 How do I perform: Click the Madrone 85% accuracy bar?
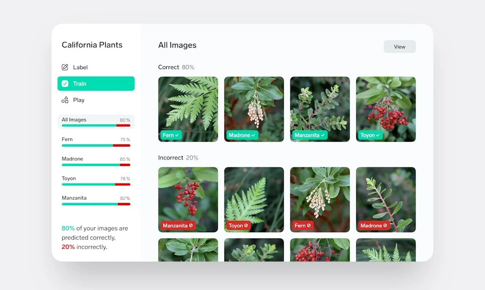click(x=96, y=165)
